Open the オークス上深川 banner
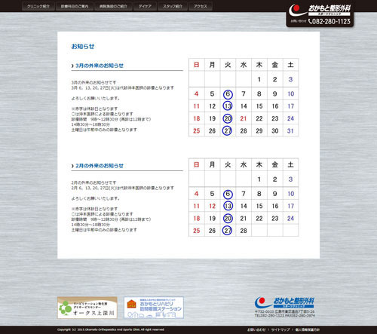The height and width of the screenshot is (334, 377). (x=87, y=308)
